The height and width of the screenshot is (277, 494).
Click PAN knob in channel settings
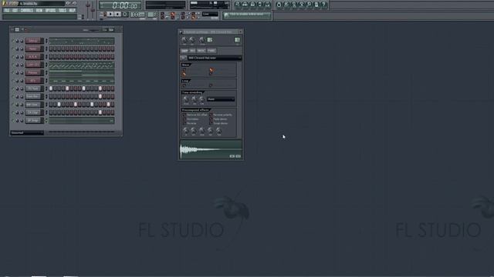coord(184,40)
